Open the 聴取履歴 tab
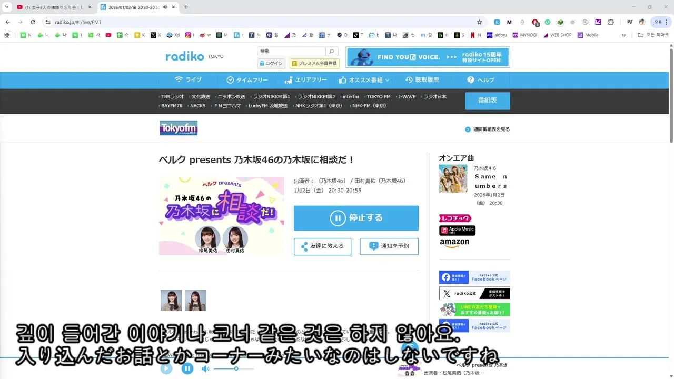Screen dimensions: 674x379 click(422, 80)
